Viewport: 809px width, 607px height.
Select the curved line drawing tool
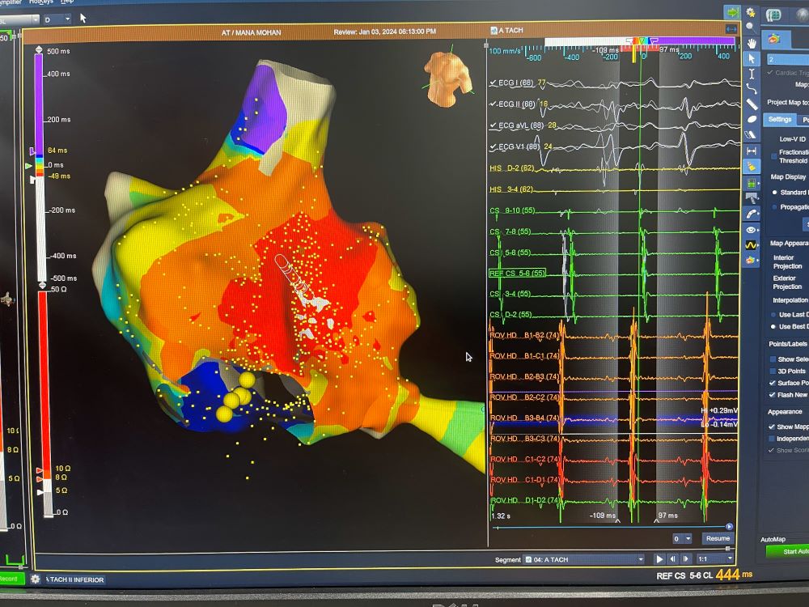[x=752, y=89]
